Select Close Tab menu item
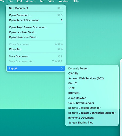122x136 pixels. (36, 49)
